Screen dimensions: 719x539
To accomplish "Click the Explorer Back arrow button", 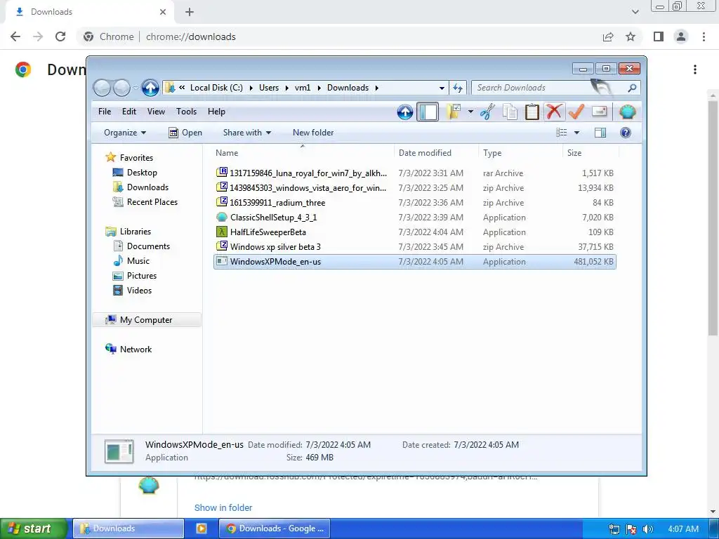I will tap(102, 88).
